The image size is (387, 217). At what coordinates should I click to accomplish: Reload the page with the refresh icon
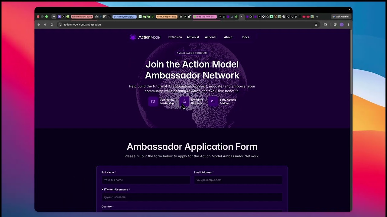pyautogui.click(x=52, y=24)
